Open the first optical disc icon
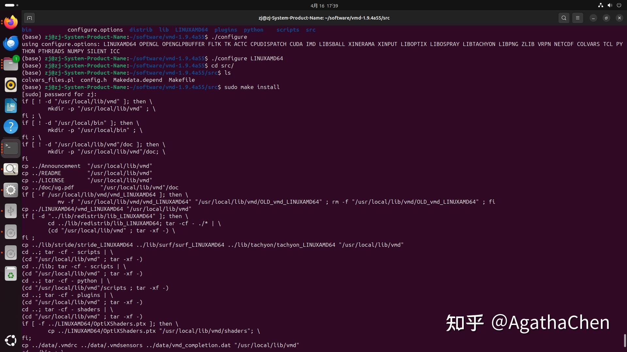The height and width of the screenshot is (352, 627). (11, 232)
